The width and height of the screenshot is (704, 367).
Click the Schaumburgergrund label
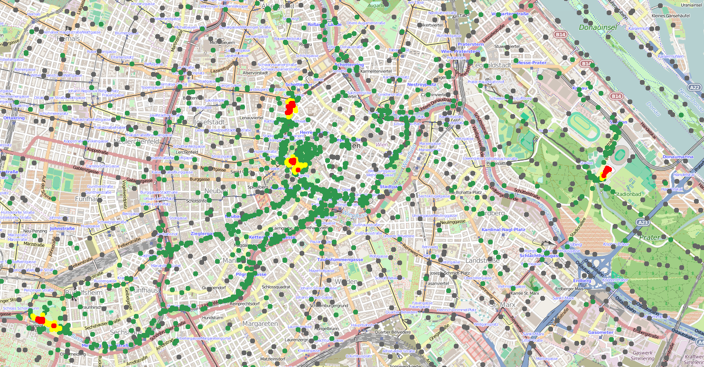click(329, 306)
